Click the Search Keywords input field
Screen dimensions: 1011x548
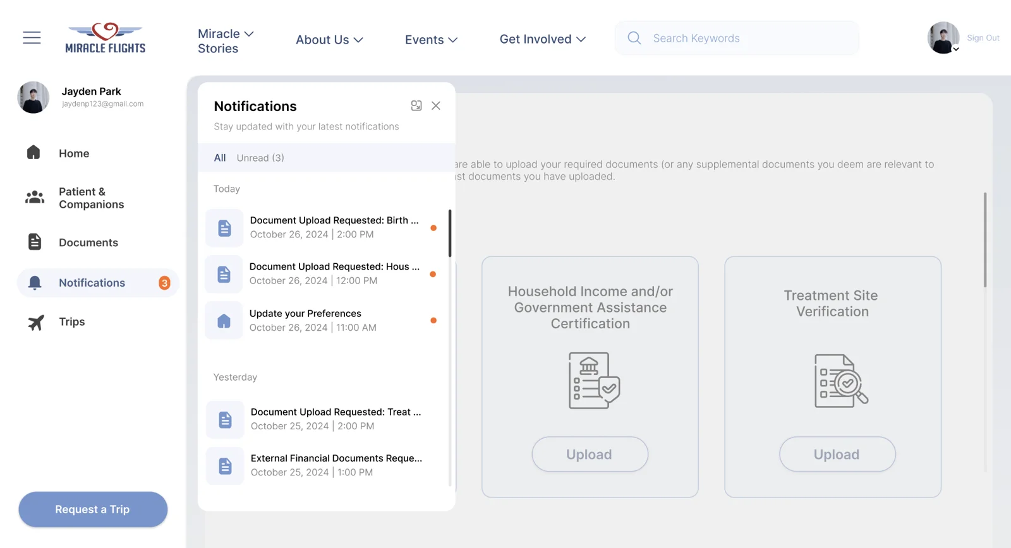pyautogui.click(x=737, y=38)
